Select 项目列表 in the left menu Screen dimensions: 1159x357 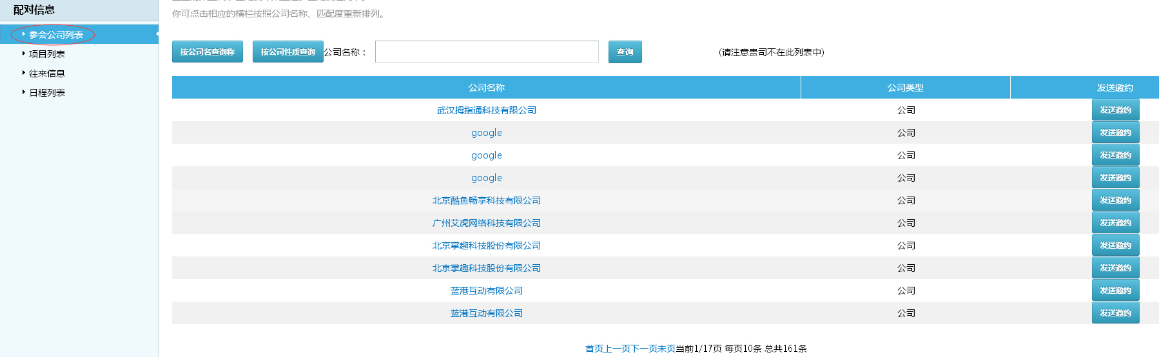tap(47, 54)
